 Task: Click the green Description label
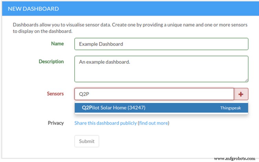[x=51, y=62]
